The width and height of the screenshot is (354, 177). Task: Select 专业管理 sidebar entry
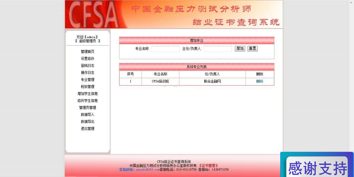point(87,80)
